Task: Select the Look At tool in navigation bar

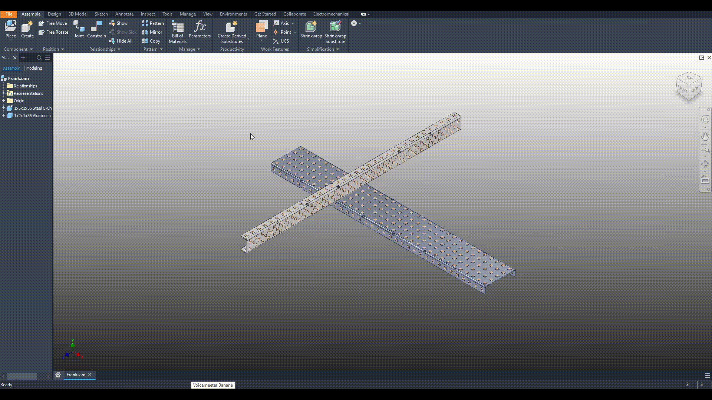Action: (705, 180)
